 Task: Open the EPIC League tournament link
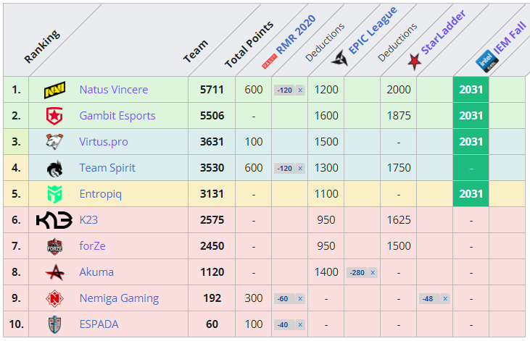click(x=373, y=30)
